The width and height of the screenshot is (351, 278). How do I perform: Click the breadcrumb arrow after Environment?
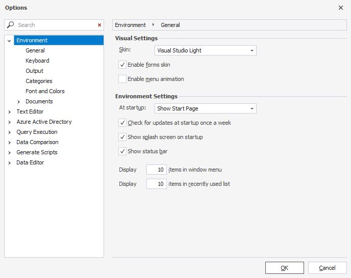153,25
